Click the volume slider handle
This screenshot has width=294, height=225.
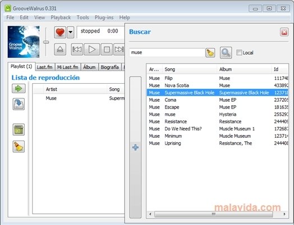(46, 42)
